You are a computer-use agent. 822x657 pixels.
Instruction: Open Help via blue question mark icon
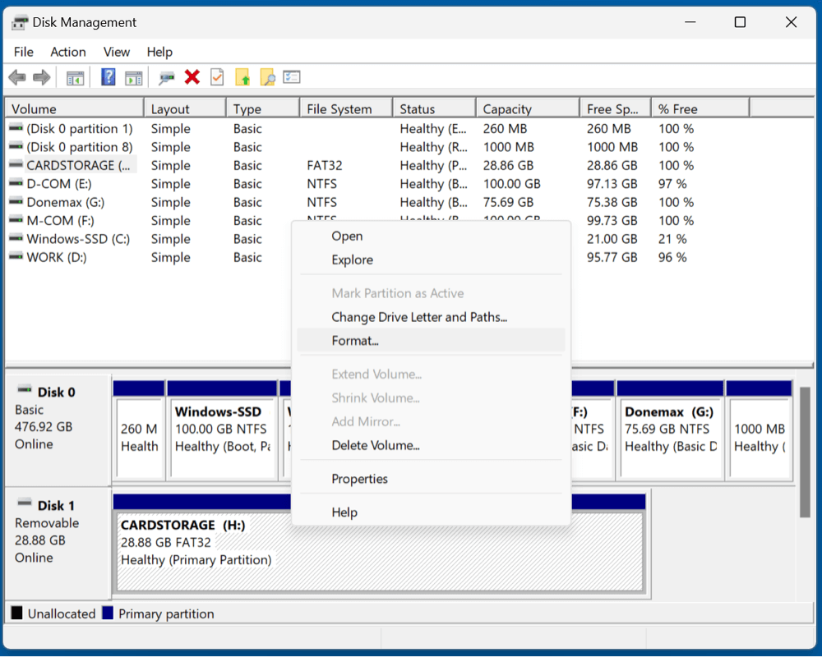[x=109, y=77]
